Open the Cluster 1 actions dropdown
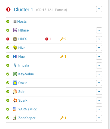The image size is (110, 129). [99, 9]
